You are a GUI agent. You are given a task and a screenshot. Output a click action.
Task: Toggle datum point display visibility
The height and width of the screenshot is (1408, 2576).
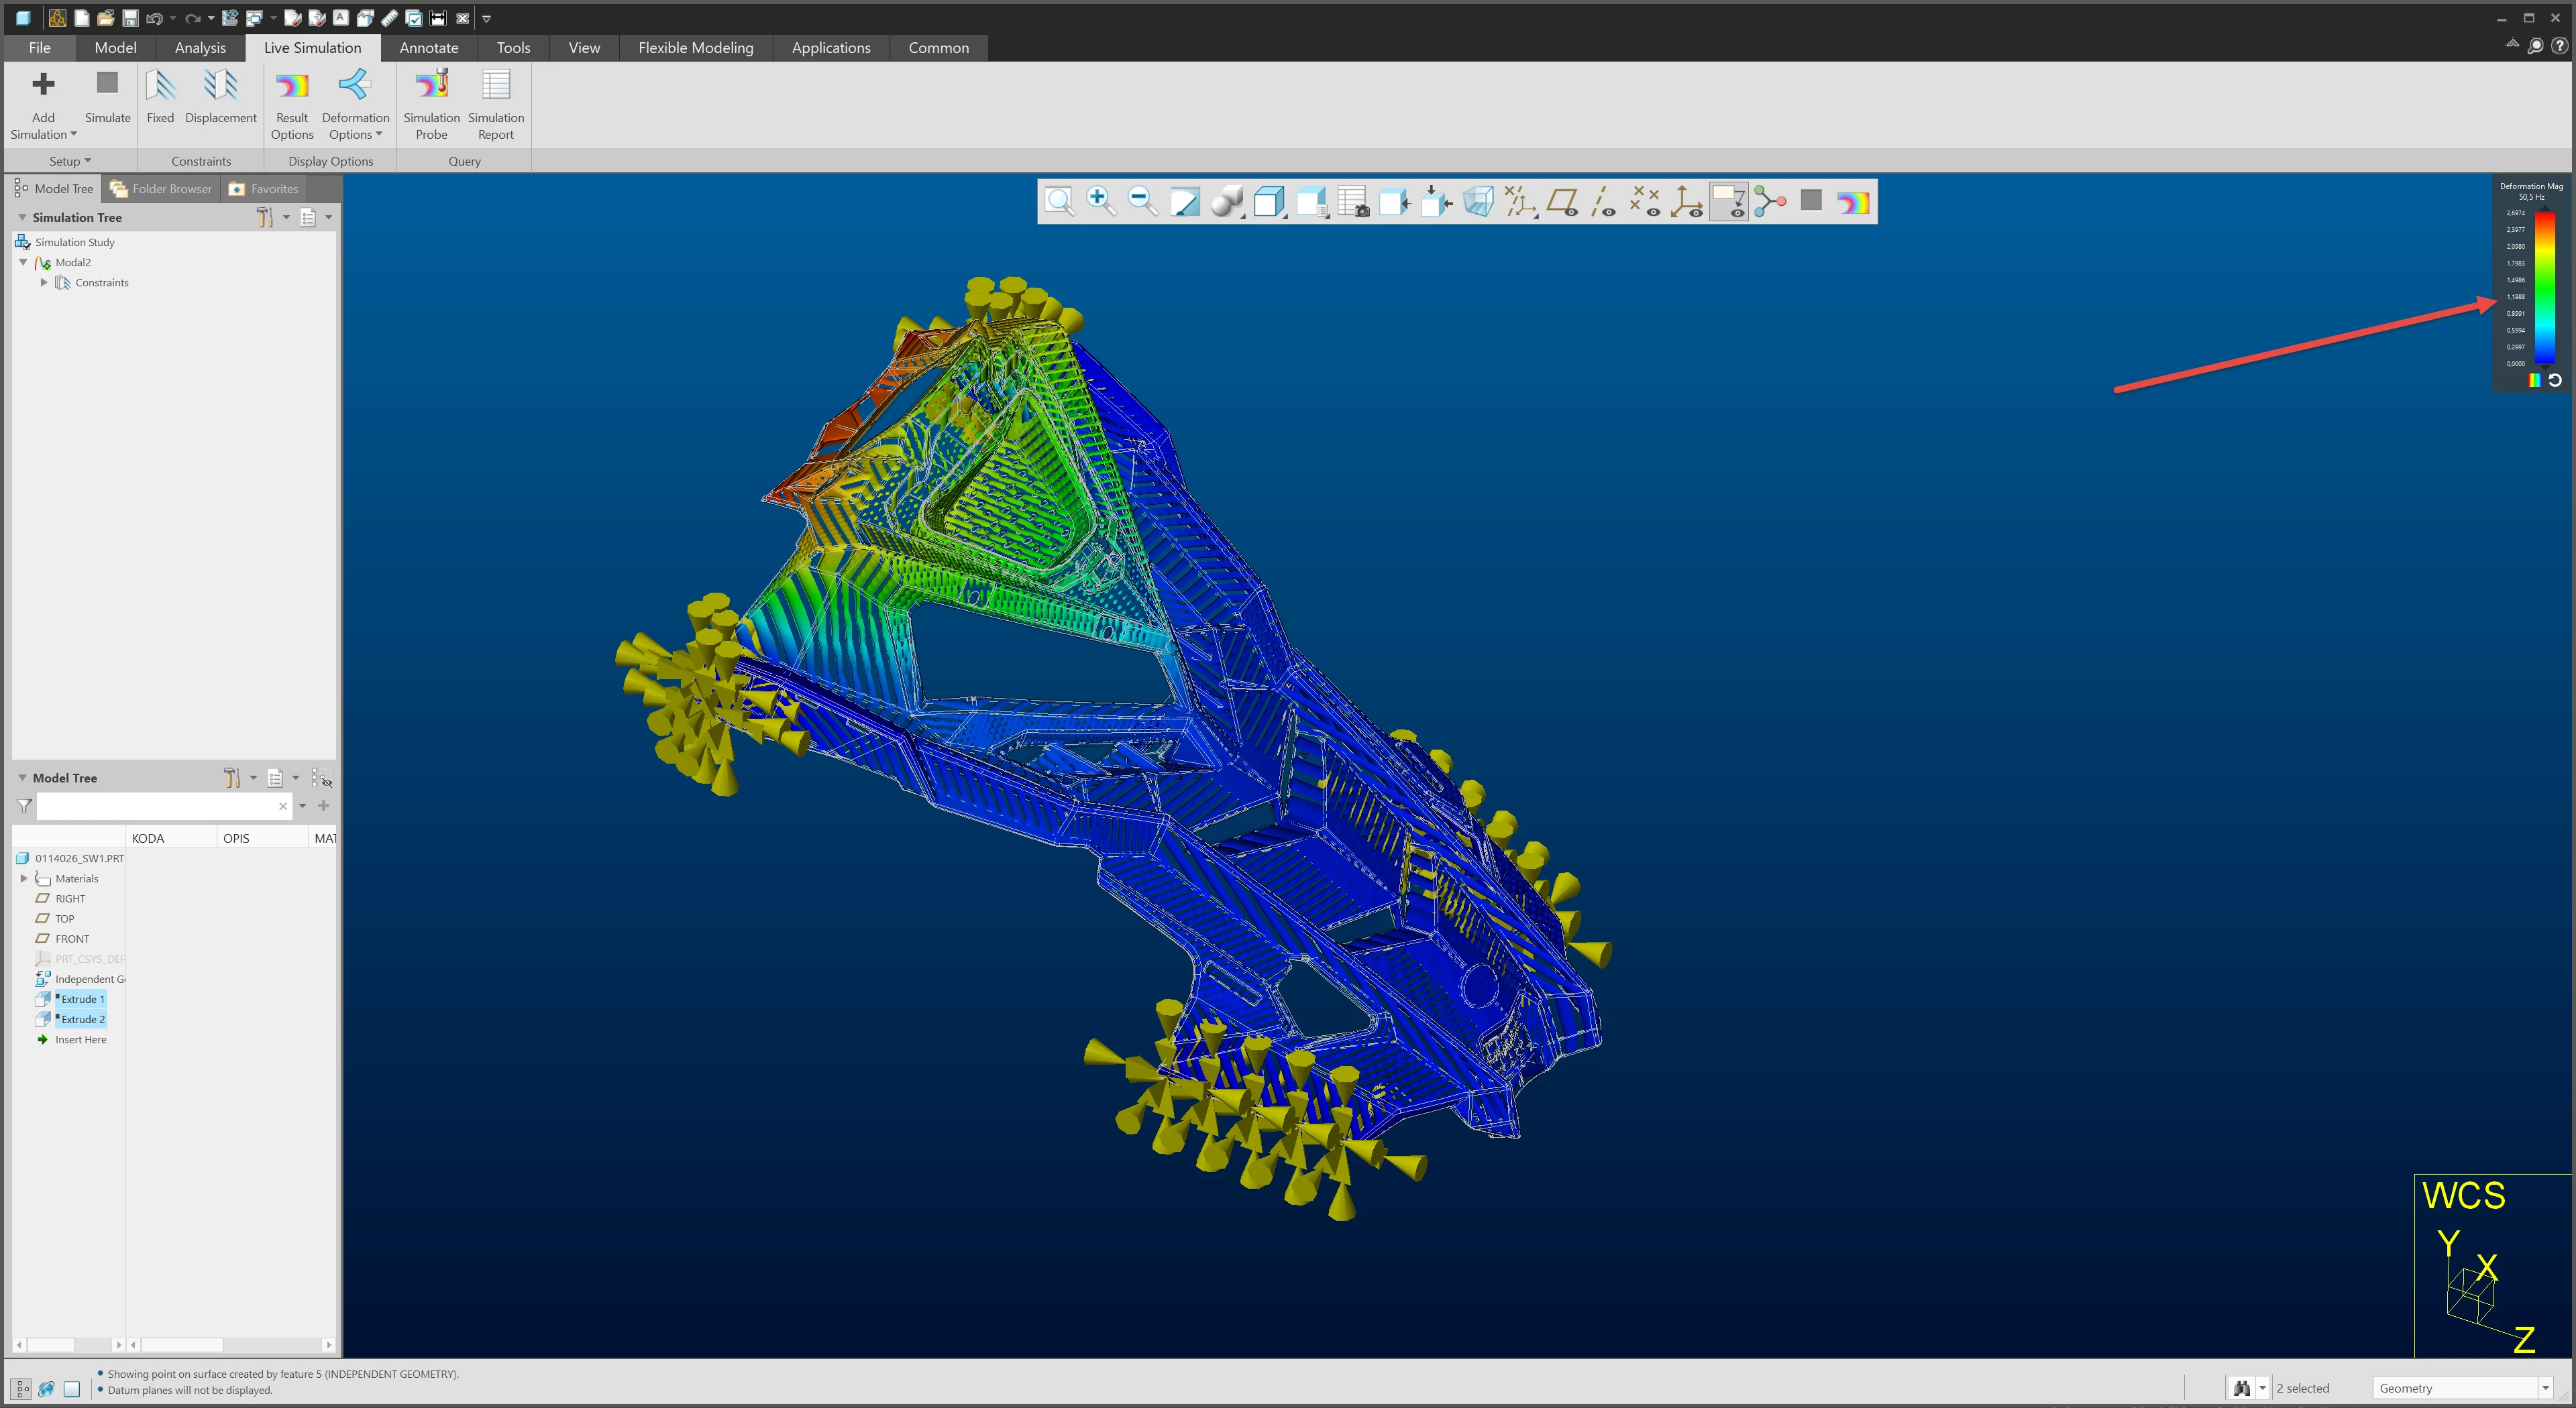pyautogui.click(x=1645, y=201)
